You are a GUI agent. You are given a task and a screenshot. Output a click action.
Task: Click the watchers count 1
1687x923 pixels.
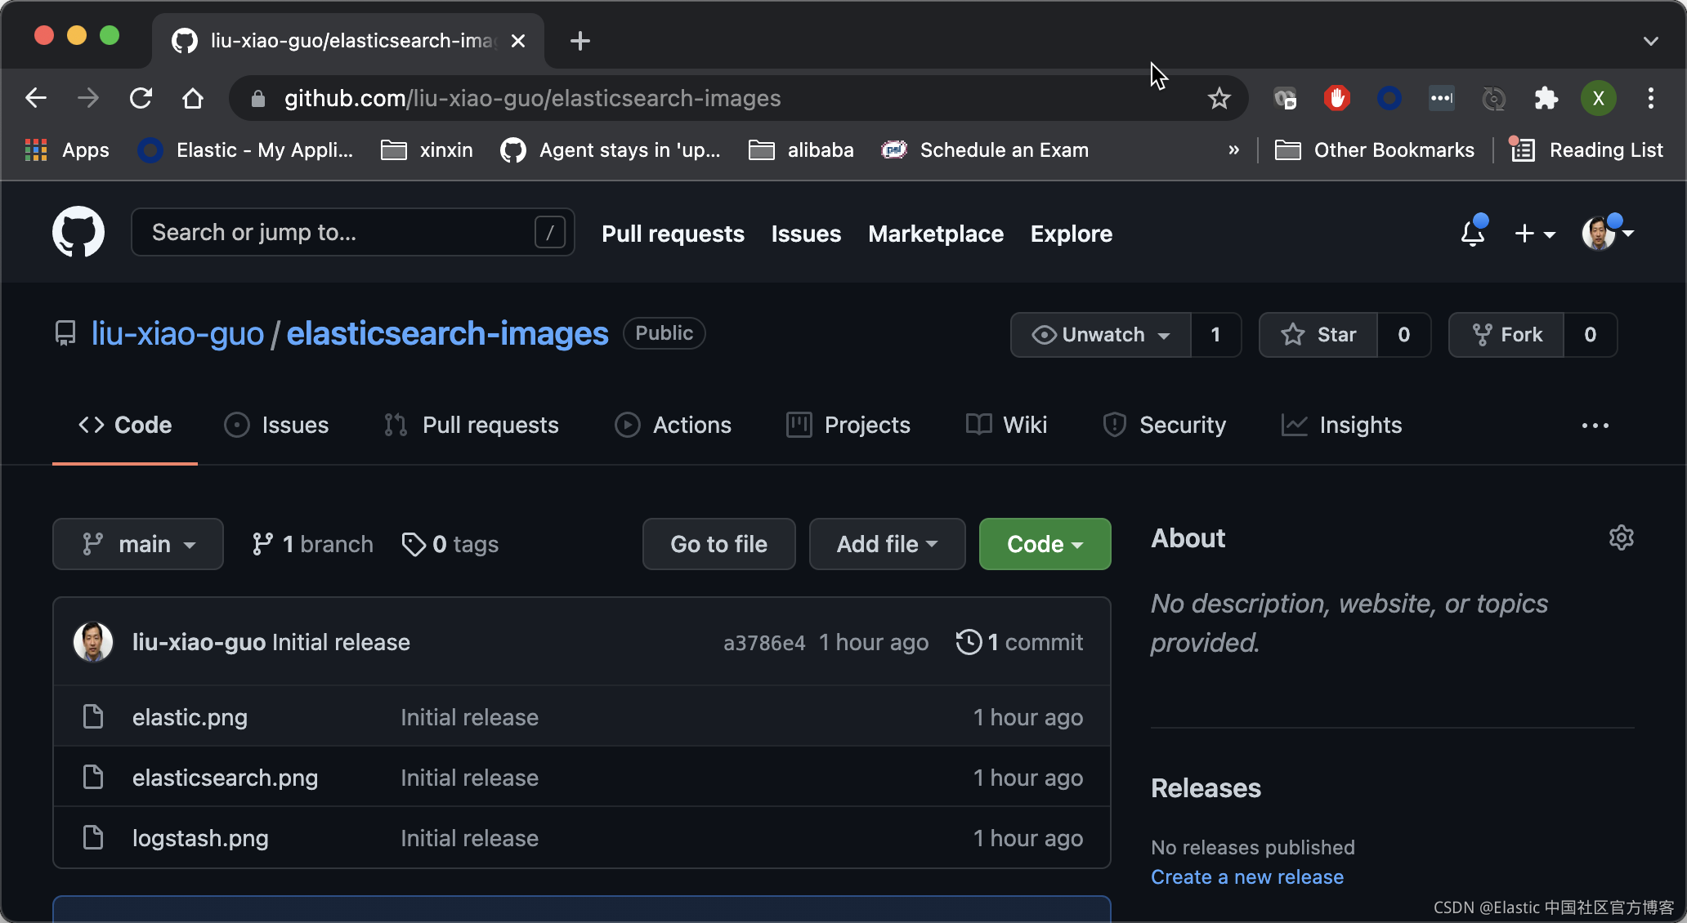pos(1216,335)
